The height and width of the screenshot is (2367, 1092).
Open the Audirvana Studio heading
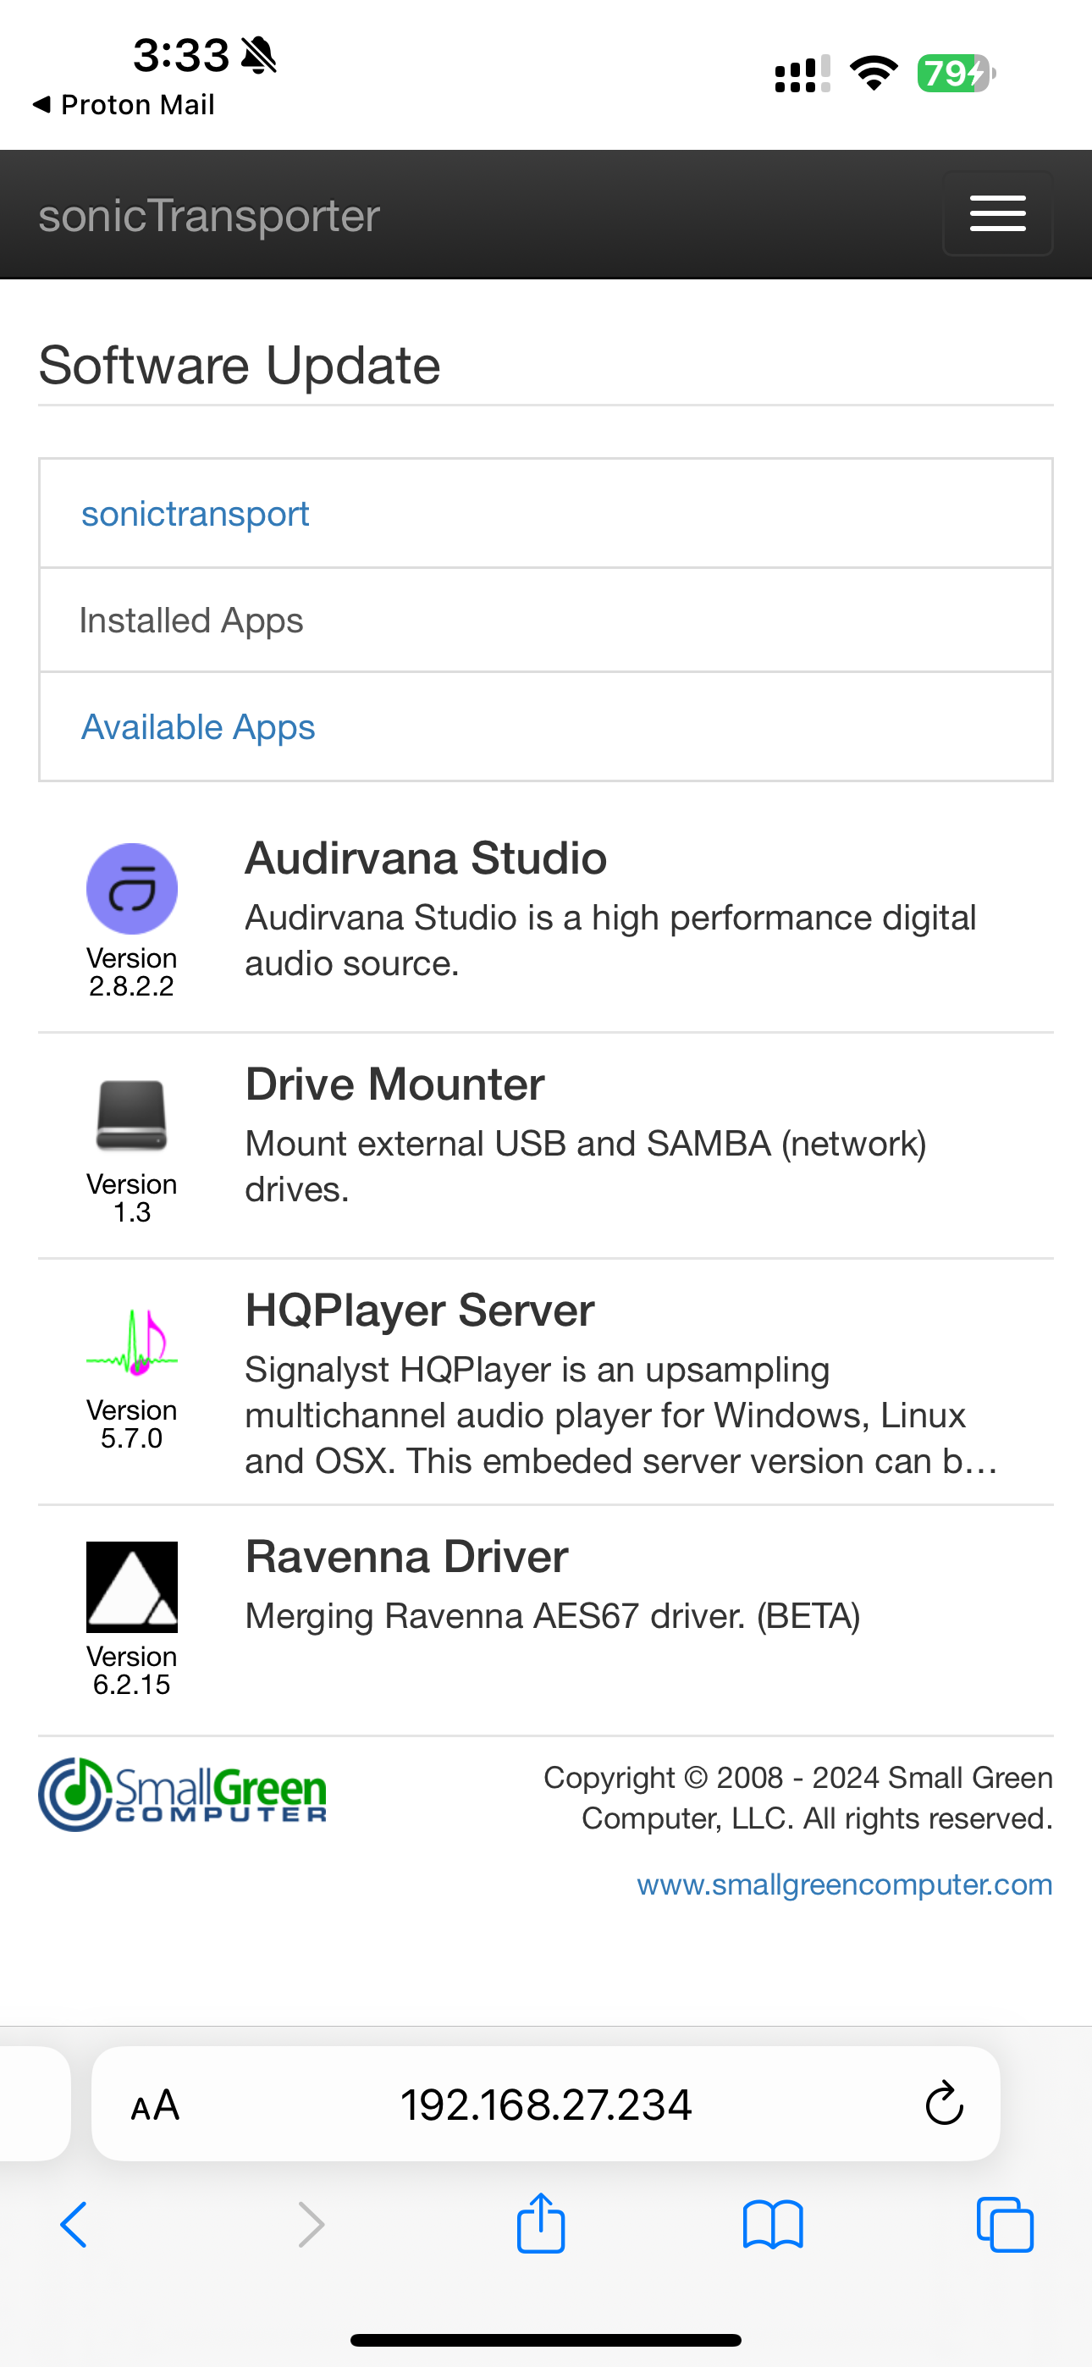(426, 858)
